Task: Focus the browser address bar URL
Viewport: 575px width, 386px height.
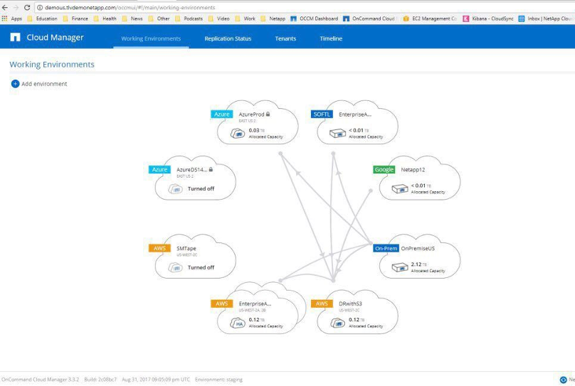Action: click(x=142, y=7)
